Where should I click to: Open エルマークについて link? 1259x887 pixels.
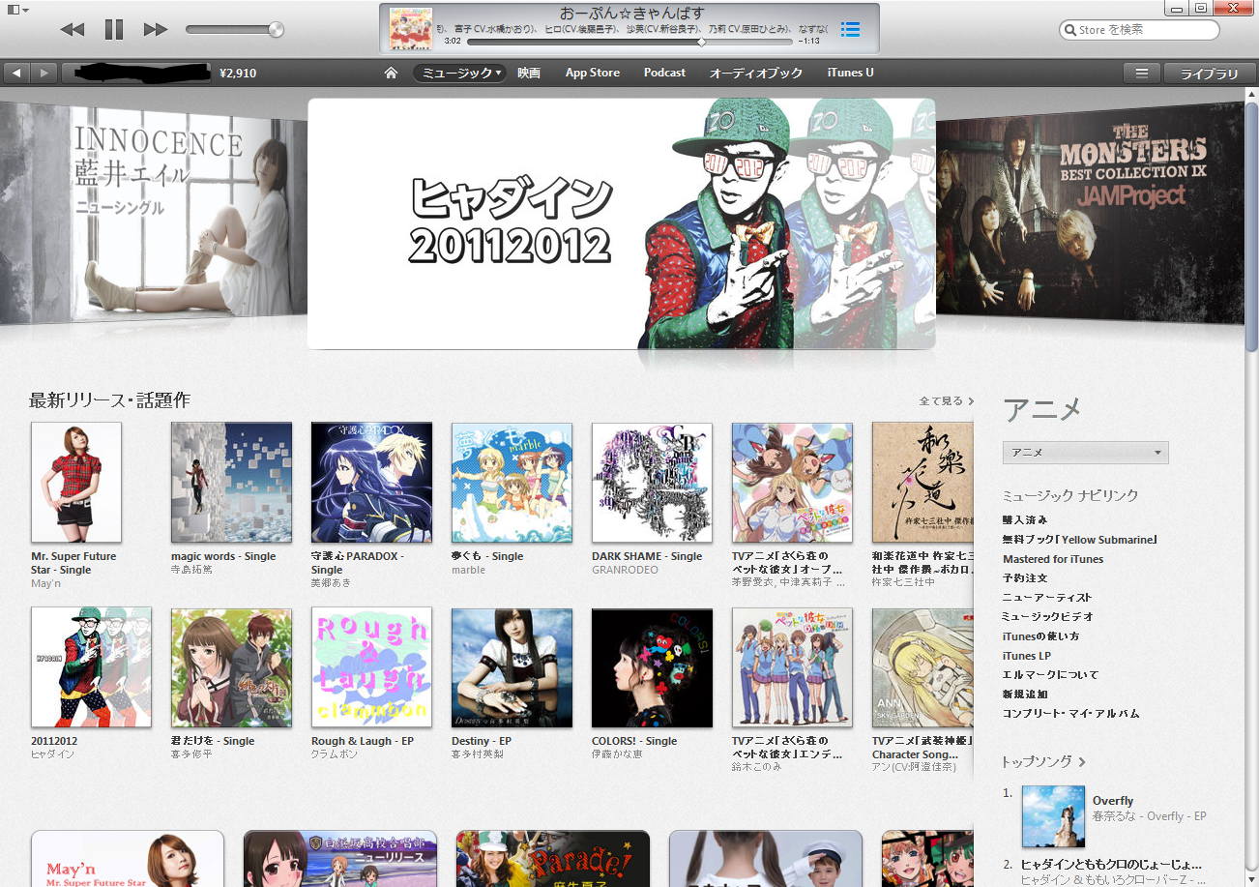(1051, 674)
